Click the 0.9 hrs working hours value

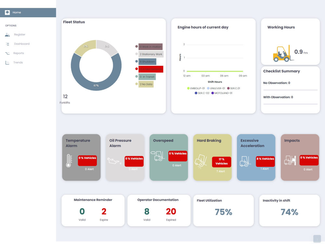coord(301,52)
